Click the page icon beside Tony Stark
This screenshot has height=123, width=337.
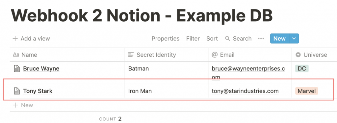click(17, 91)
